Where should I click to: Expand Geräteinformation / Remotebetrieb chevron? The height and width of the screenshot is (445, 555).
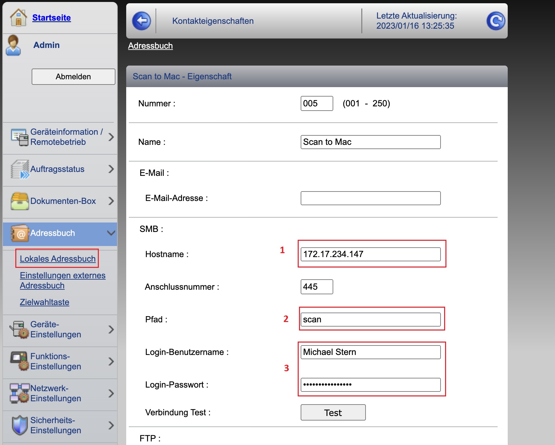tap(111, 137)
